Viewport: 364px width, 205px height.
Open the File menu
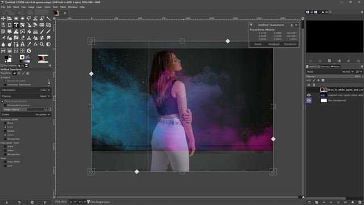[3, 7]
